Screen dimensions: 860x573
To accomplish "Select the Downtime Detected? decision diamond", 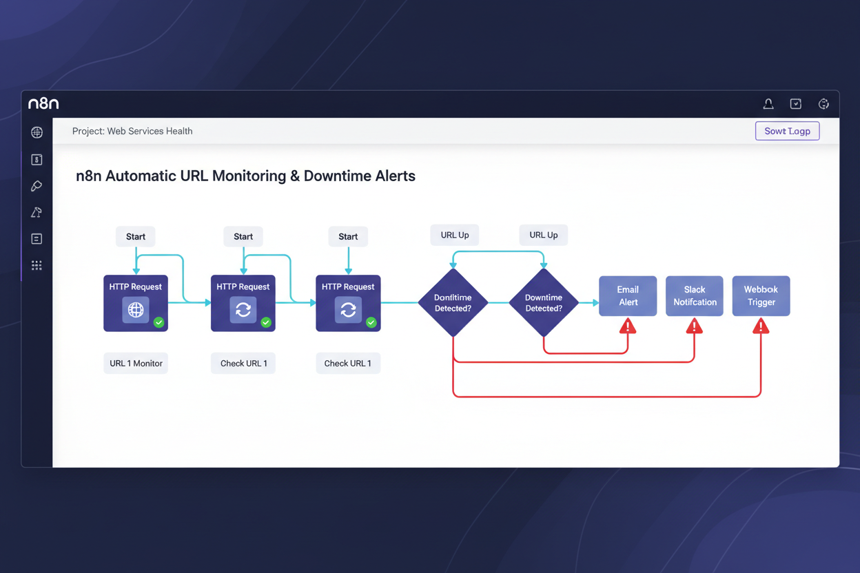I will pyautogui.click(x=544, y=302).
